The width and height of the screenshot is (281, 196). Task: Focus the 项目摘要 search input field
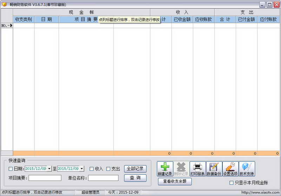45,178
